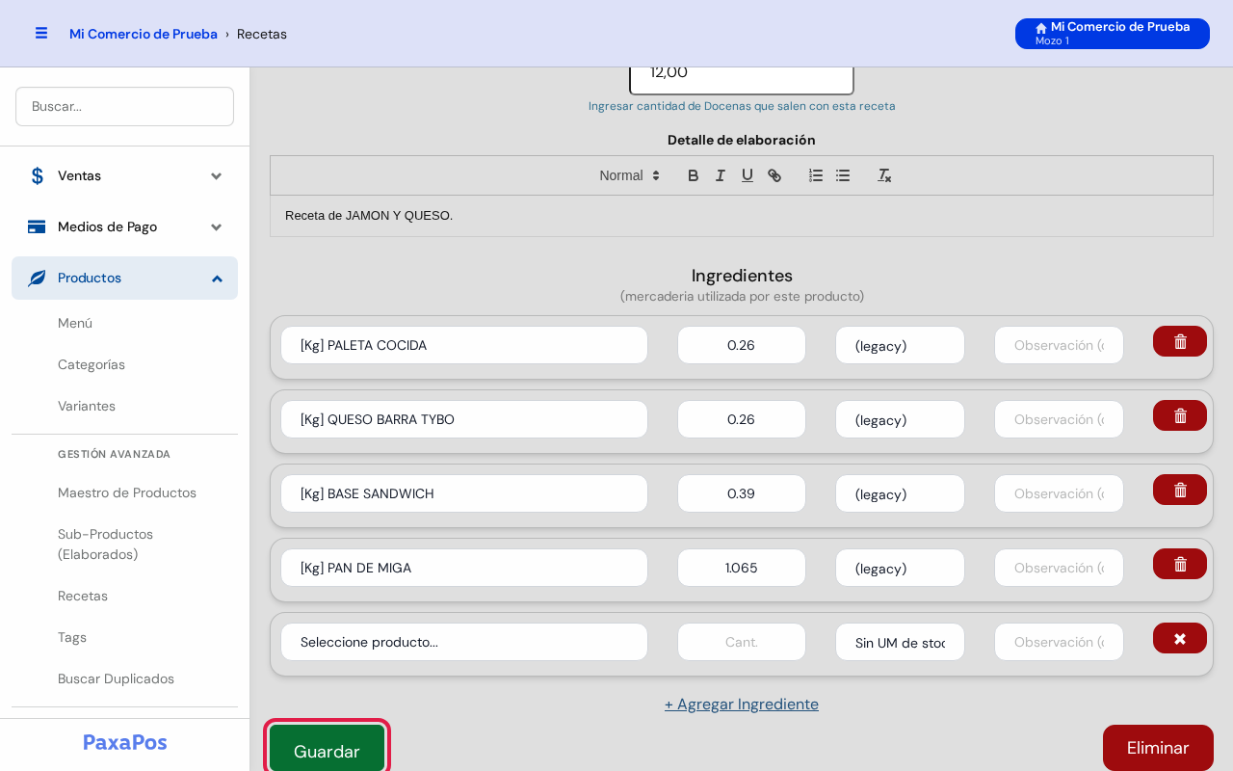Toggle bold formatting in editor toolbar
The height and width of the screenshot is (771, 1233).
point(693,175)
